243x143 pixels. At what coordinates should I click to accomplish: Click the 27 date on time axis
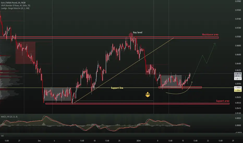[x=19, y=141]
